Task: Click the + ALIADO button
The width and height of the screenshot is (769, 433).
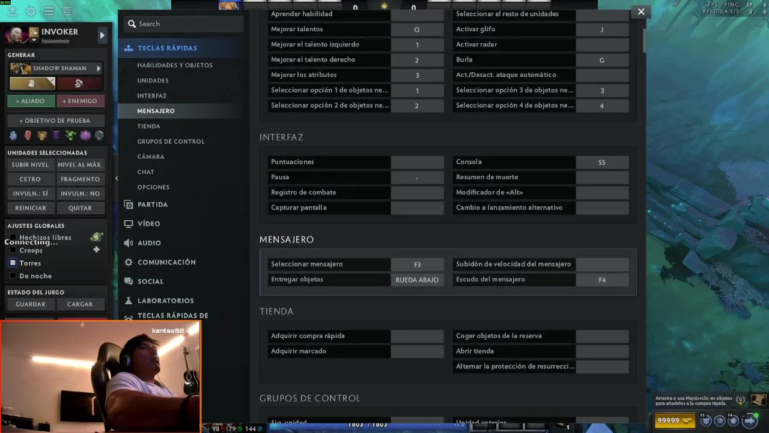Action: tap(31, 101)
